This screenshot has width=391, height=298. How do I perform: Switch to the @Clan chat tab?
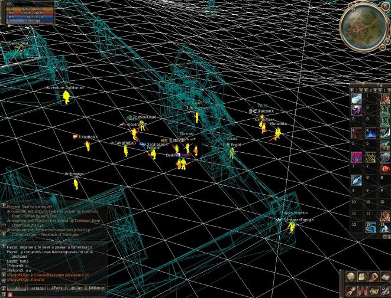pyautogui.click(x=76, y=288)
